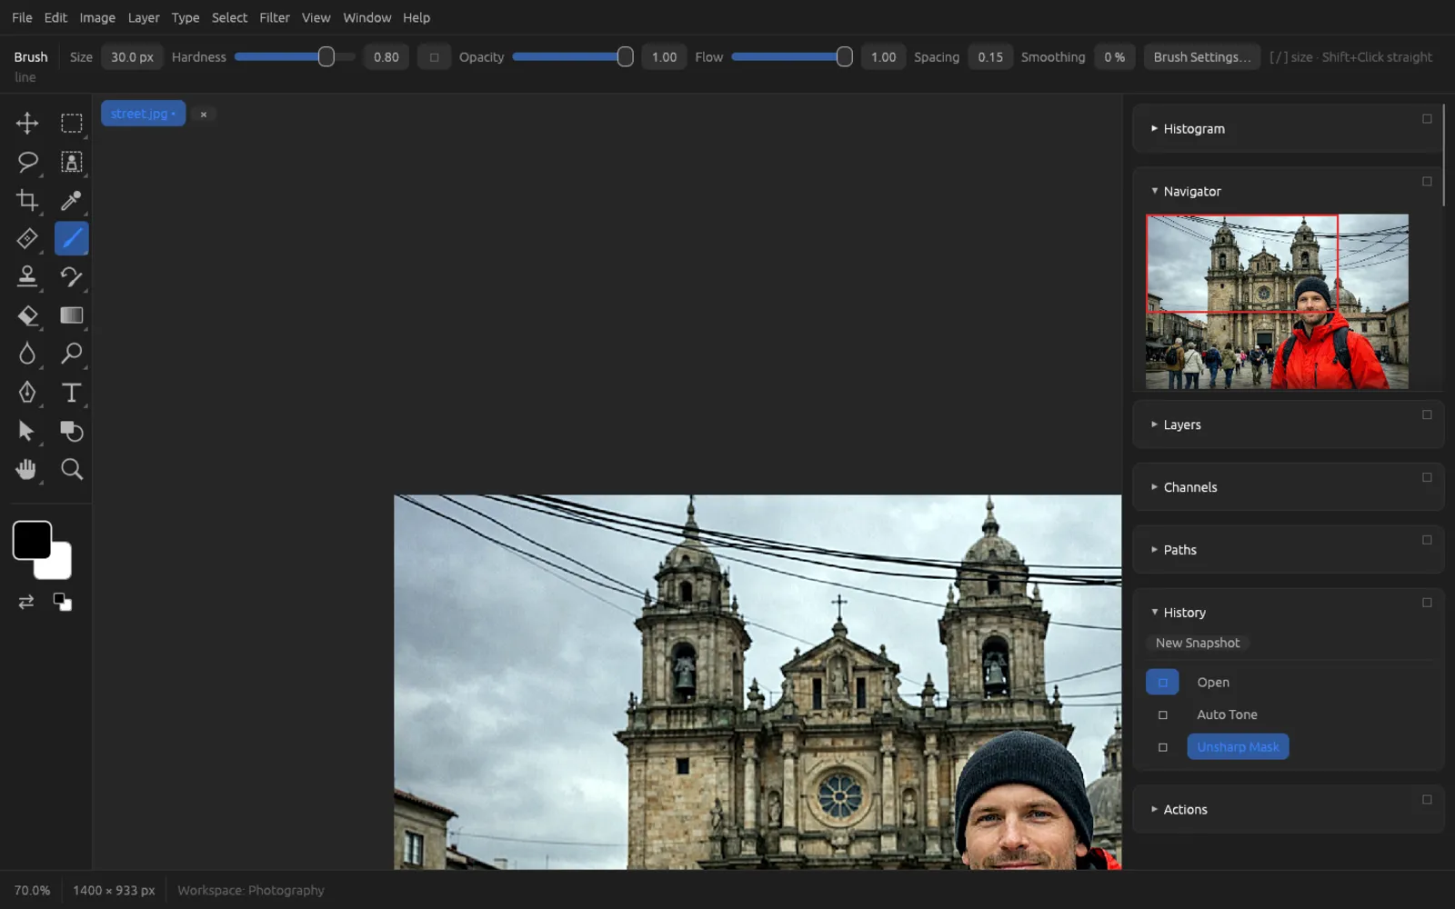Viewport: 1455px width, 909px height.
Task: Activate the Crop tool
Action: 27,200
